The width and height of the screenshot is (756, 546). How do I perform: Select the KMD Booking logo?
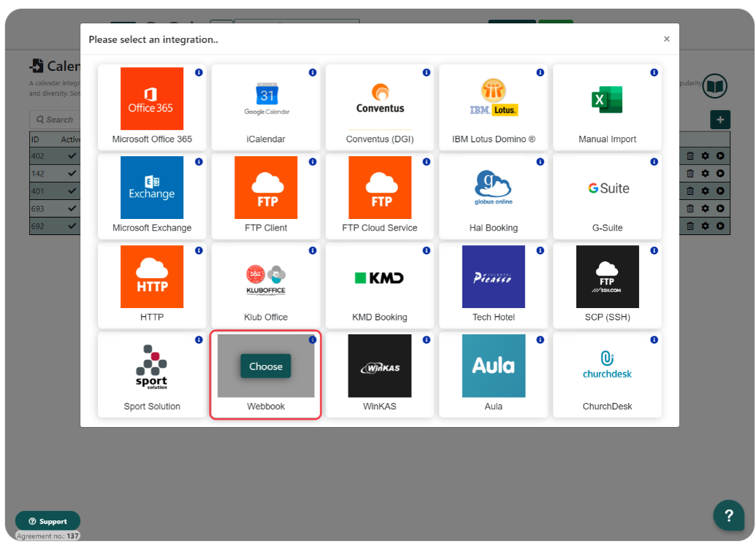pos(379,278)
